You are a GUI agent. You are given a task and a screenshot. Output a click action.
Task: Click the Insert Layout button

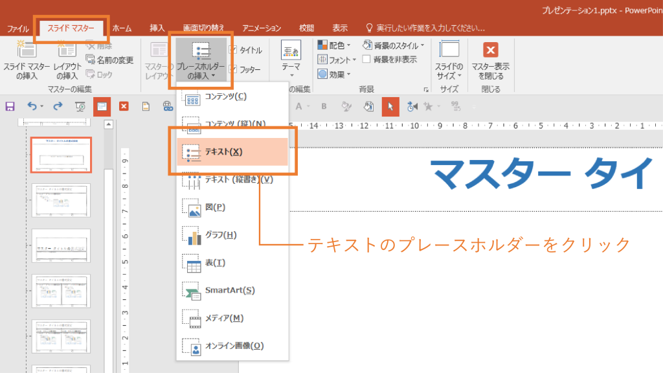(67, 60)
